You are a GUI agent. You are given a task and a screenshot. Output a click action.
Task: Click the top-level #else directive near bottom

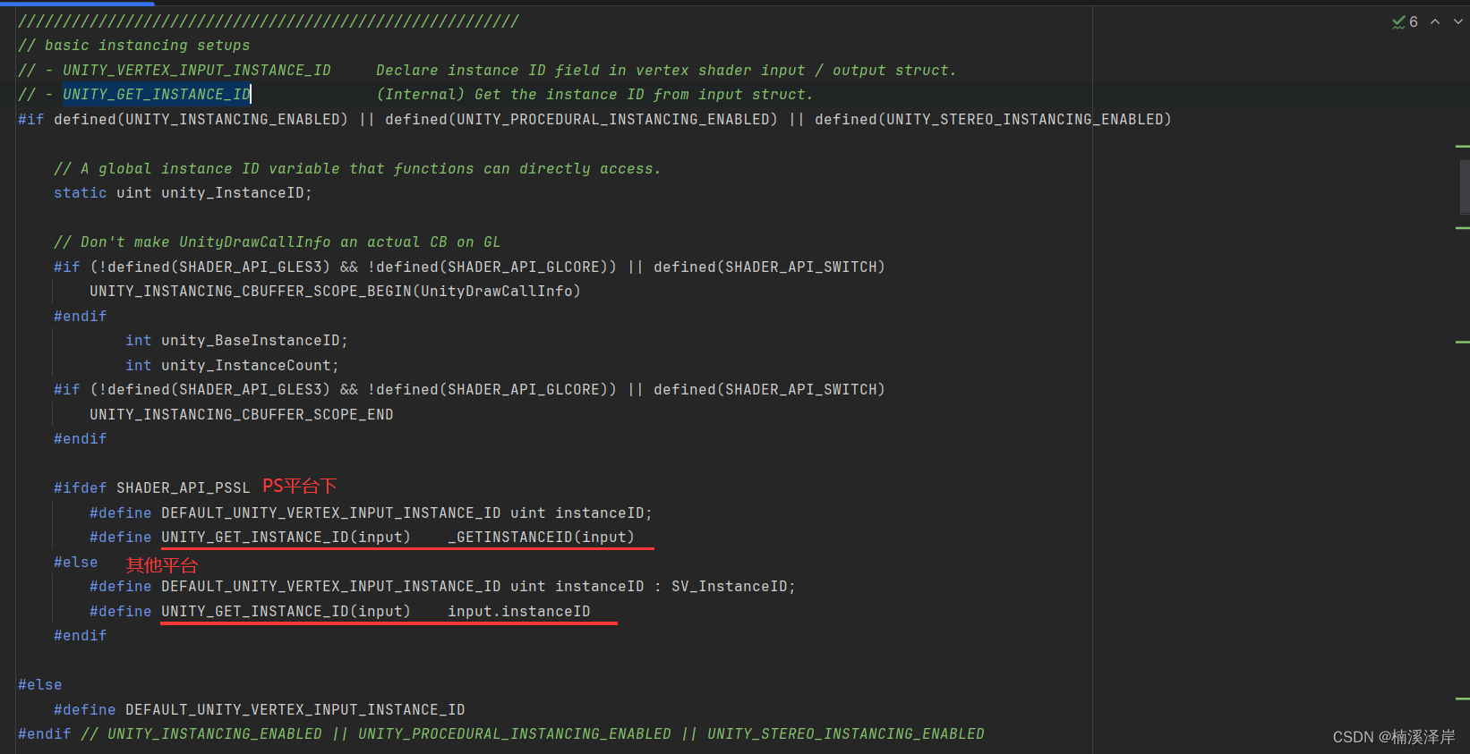[40, 685]
